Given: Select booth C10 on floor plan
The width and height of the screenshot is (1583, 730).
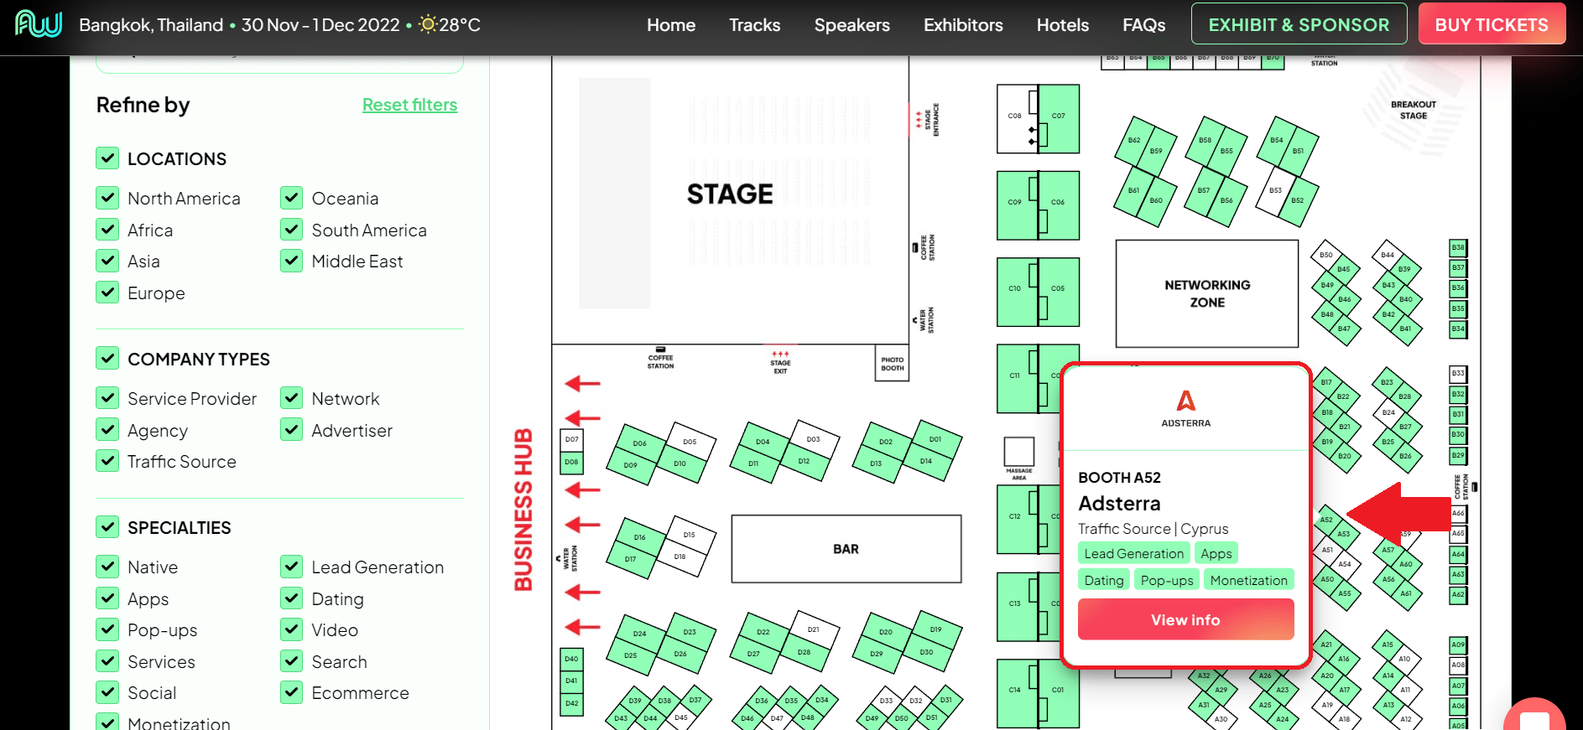Looking at the screenshot, I should 1017,291.
